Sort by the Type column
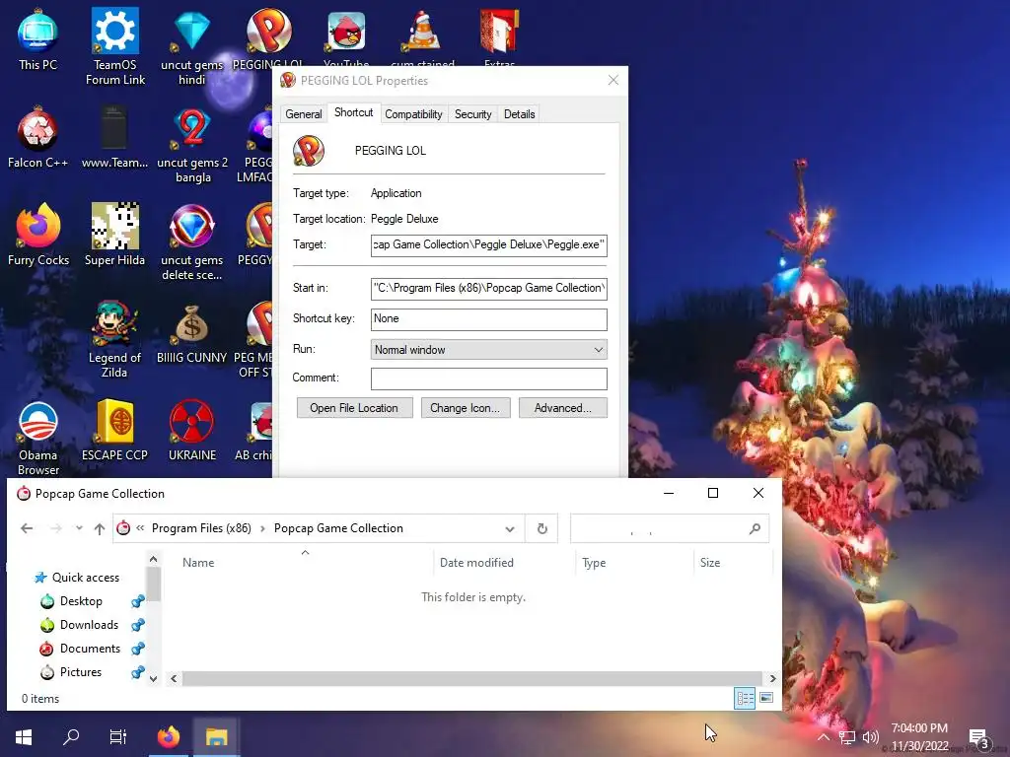1010x757 pixels. [x=594, y=563]
